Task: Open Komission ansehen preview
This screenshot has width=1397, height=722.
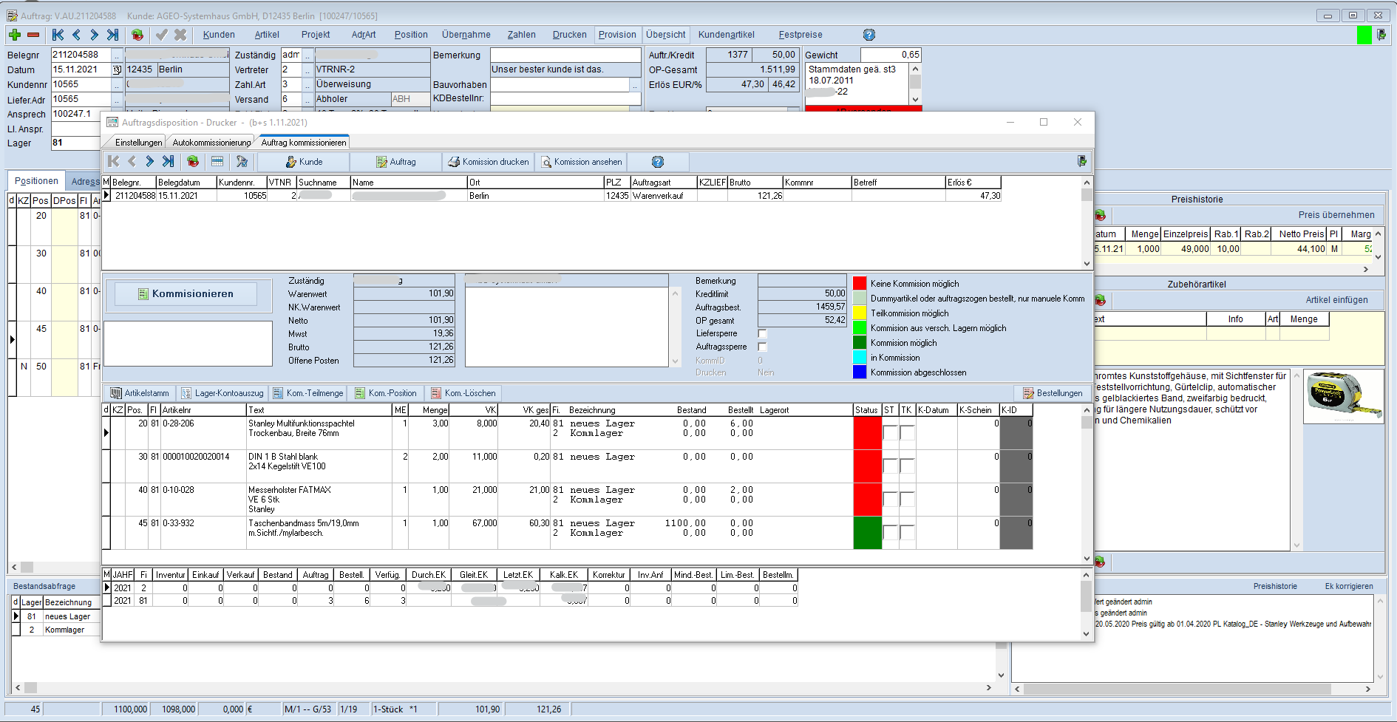Action: point(581,162)
